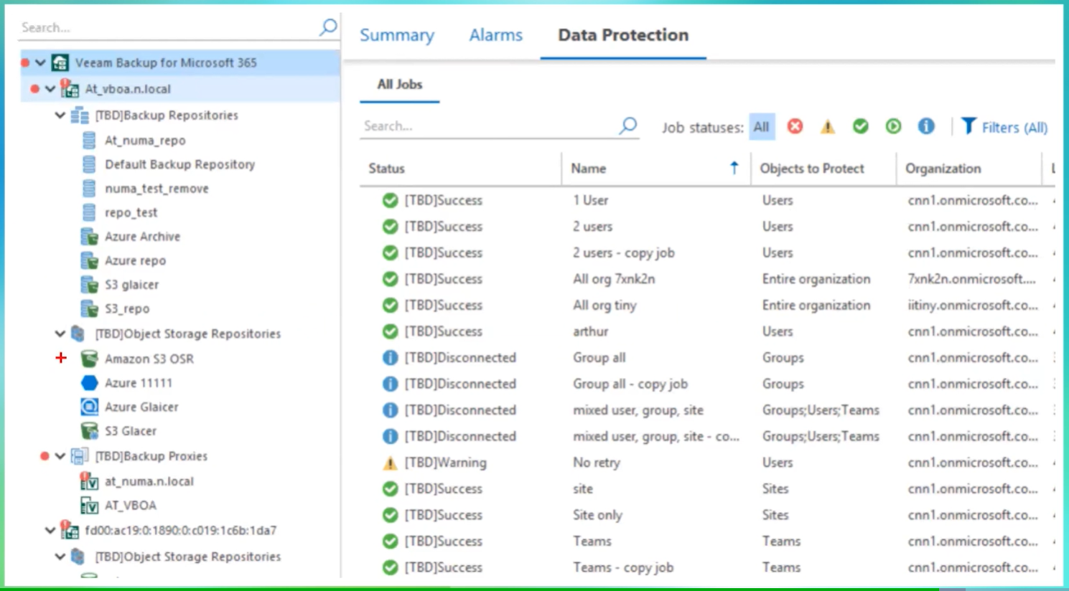Select the 'All org 7xnk2n' job

(x=707, y=279)
